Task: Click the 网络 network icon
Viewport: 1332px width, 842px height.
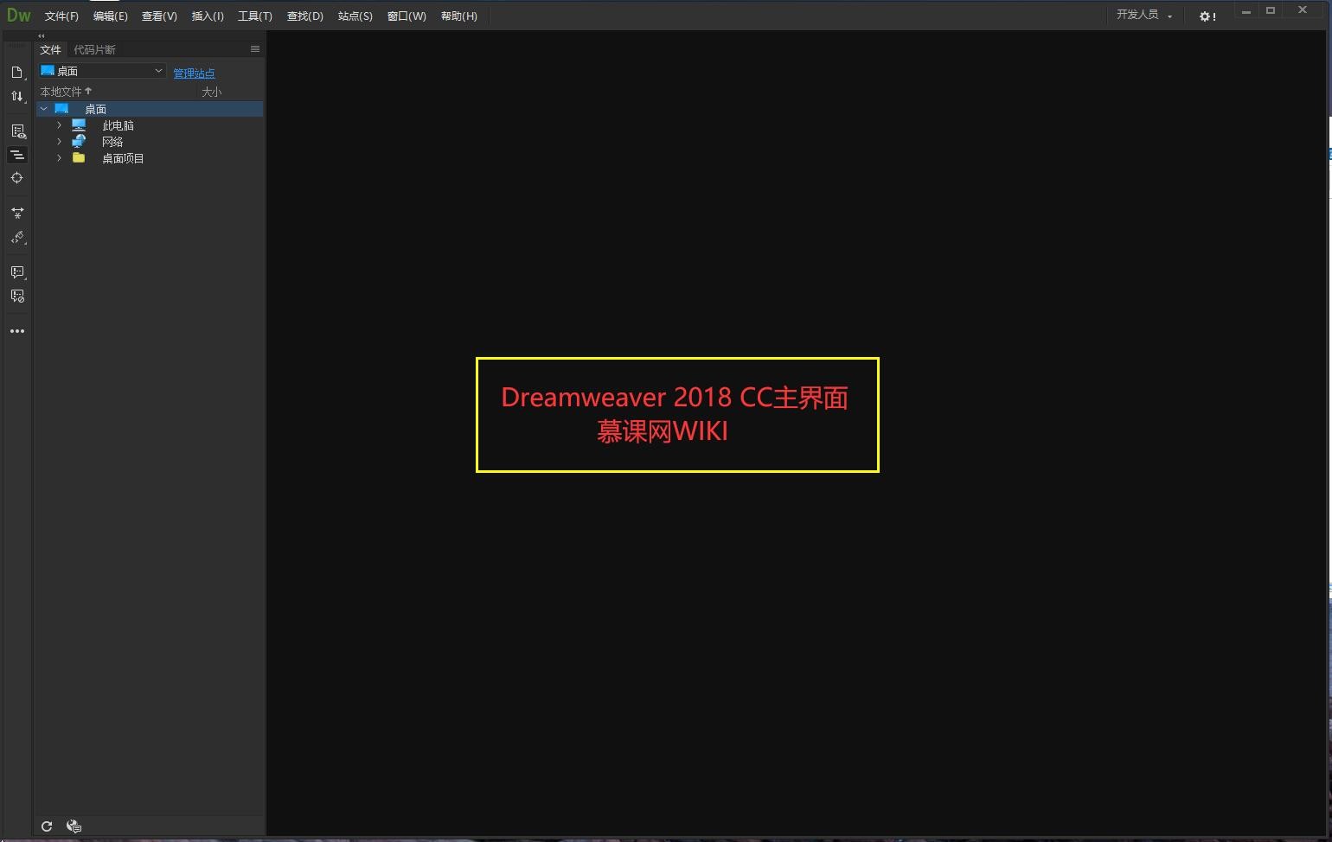Action: click(79, 141)
